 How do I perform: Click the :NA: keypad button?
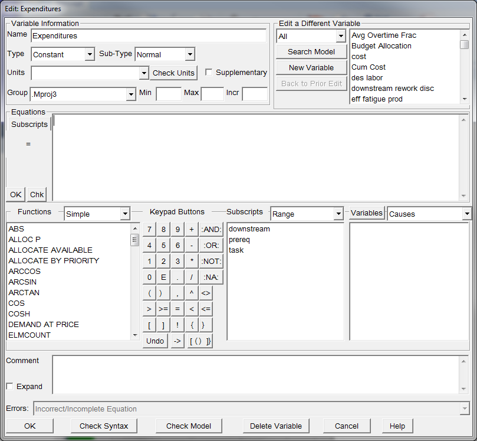[212, 277]
